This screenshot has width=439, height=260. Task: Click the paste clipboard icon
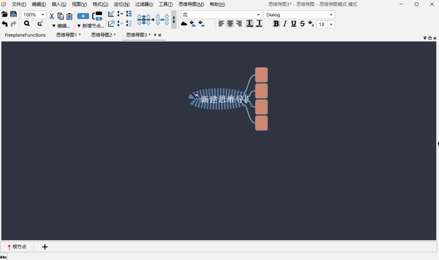69,16
